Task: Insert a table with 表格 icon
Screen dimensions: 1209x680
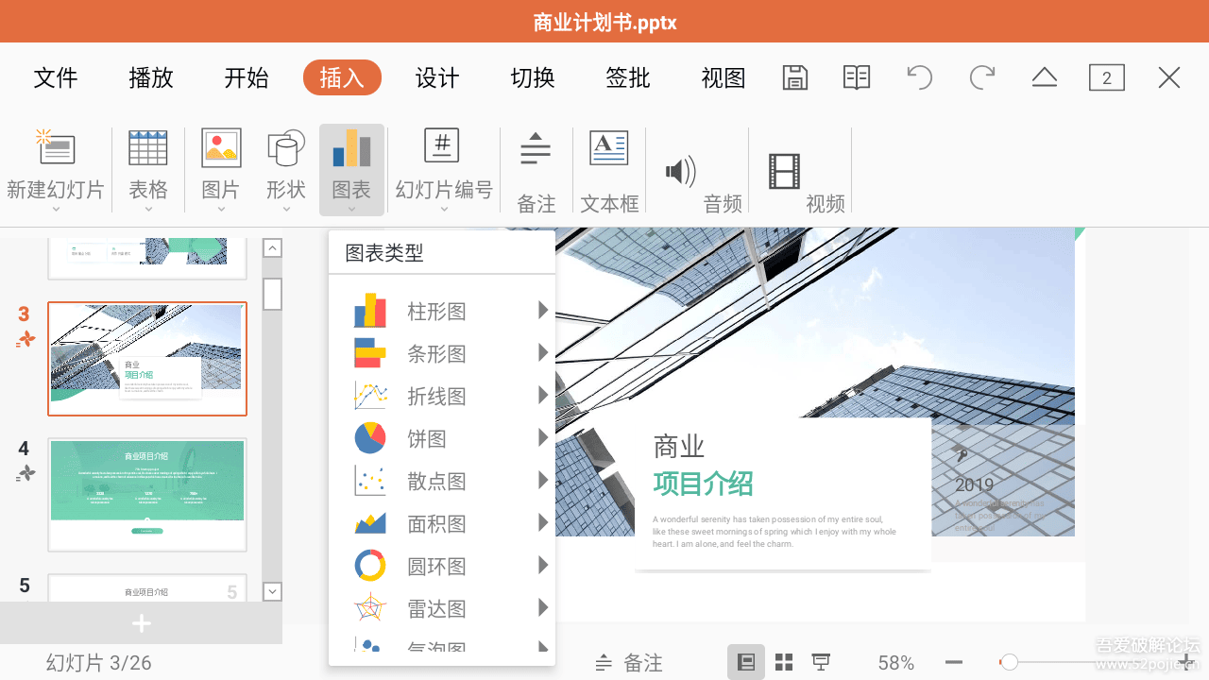Action: (x=148, y=167)
